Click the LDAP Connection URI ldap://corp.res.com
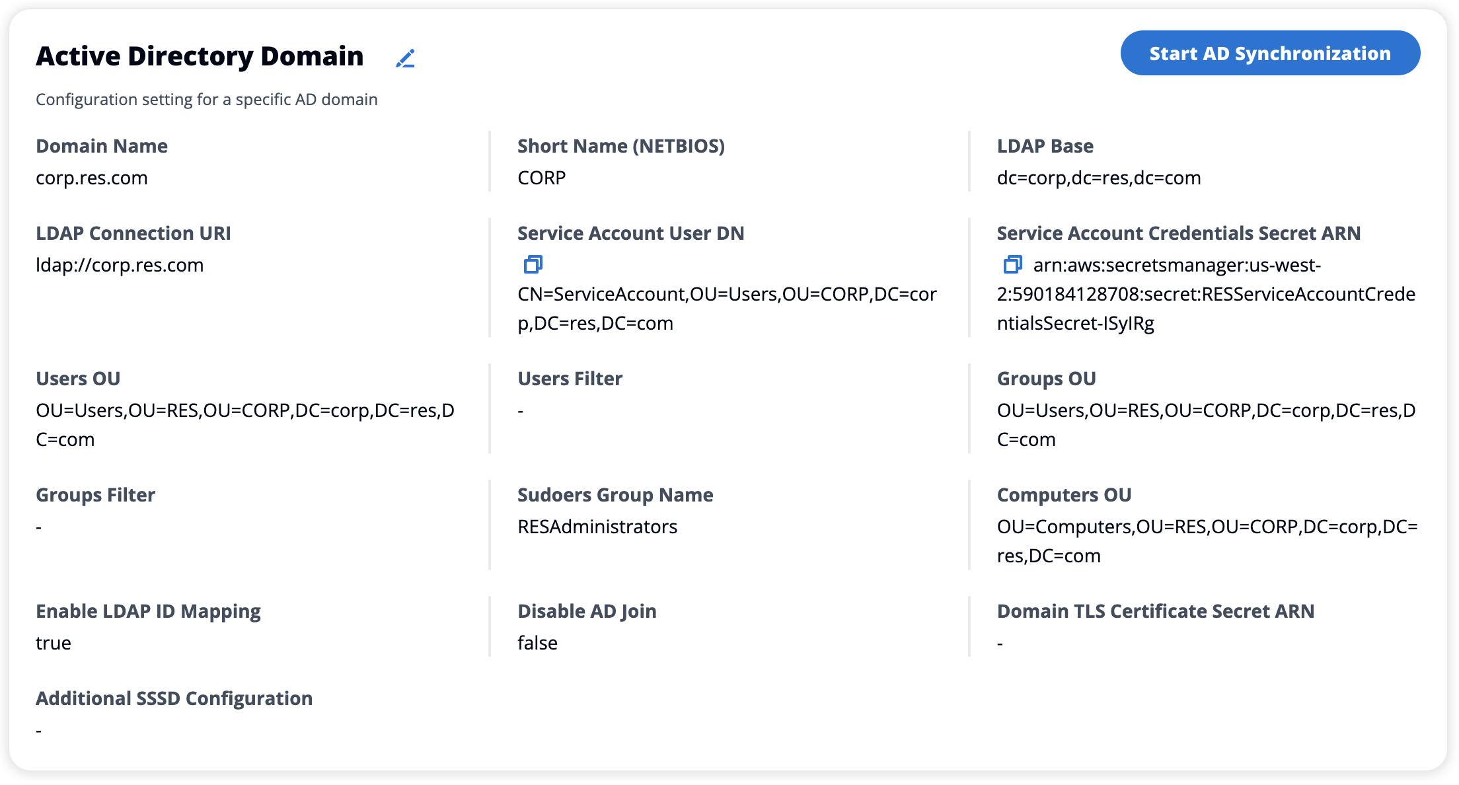 (120, 264)
